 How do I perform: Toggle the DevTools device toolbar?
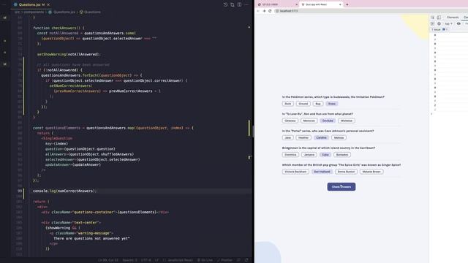[439, 18]
